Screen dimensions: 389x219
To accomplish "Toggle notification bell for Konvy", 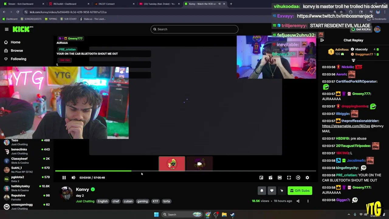I will click(262, 191).
